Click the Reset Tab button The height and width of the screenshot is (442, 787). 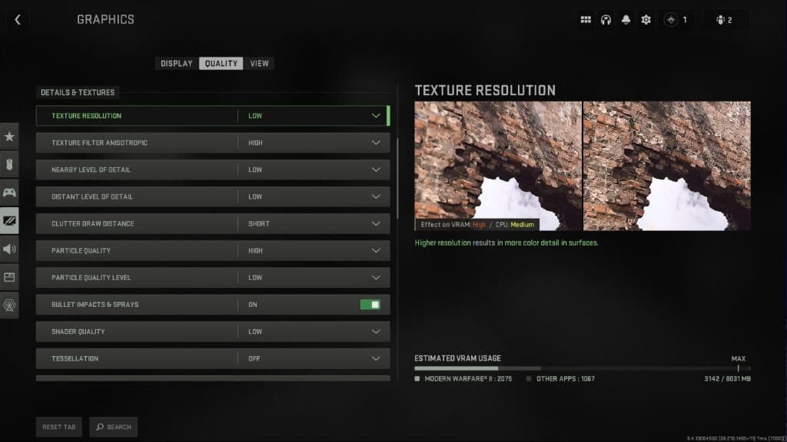point(59,427)
